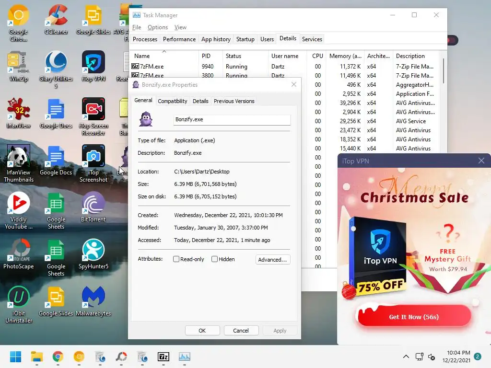
Task: Launch BitTorrent from the desktop
Action: click(x=94, y=207)
